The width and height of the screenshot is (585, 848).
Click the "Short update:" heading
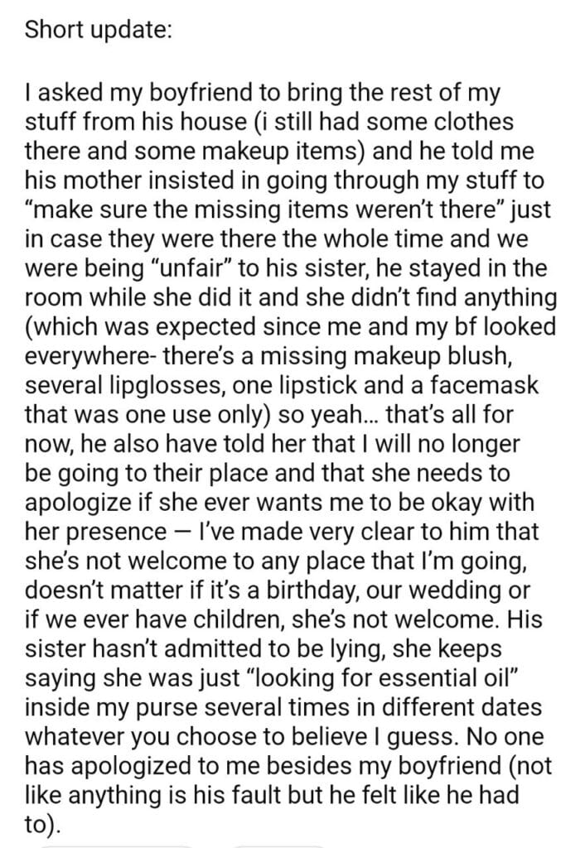tap(99, 31)
